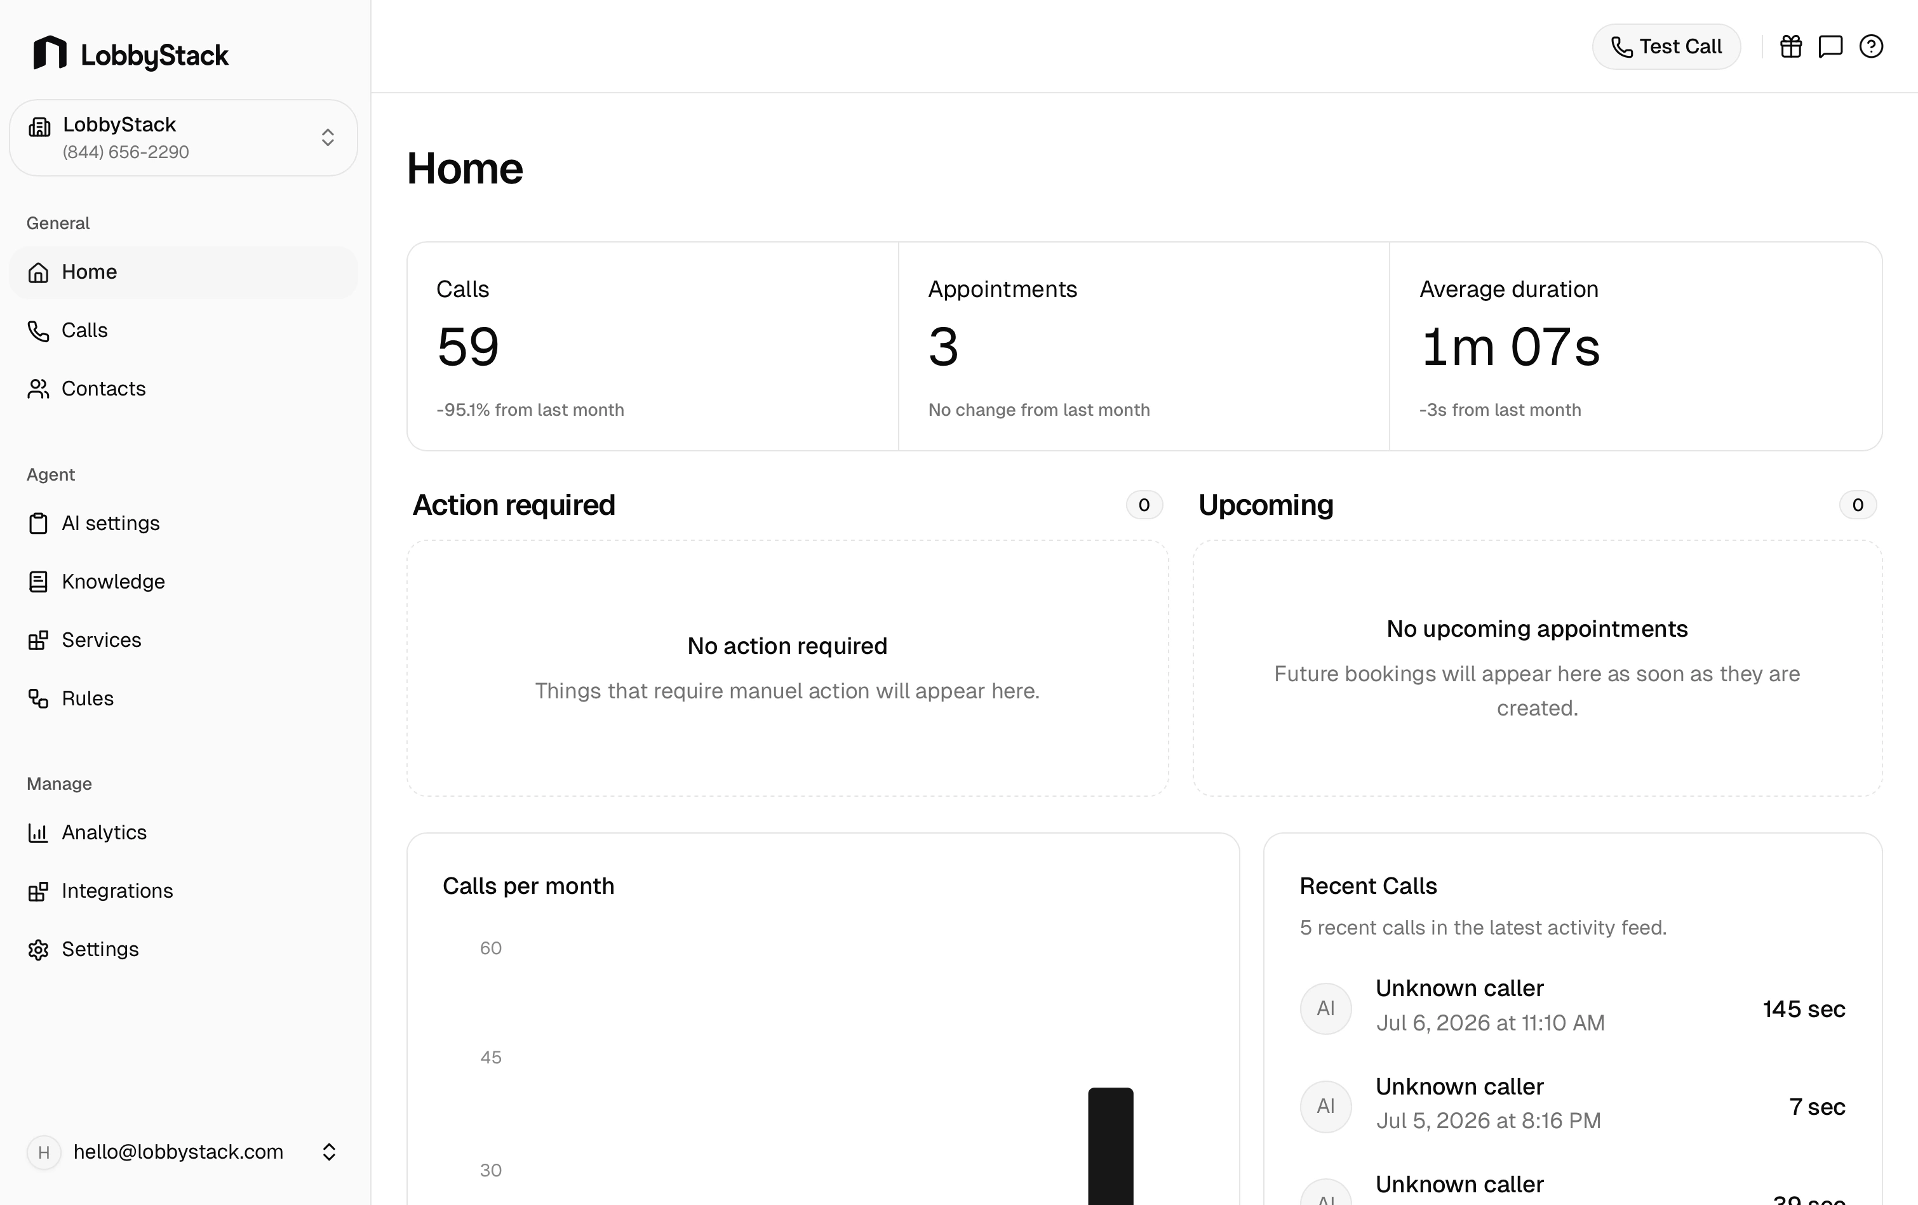Click the Rules workflow icon

(38, 698)
